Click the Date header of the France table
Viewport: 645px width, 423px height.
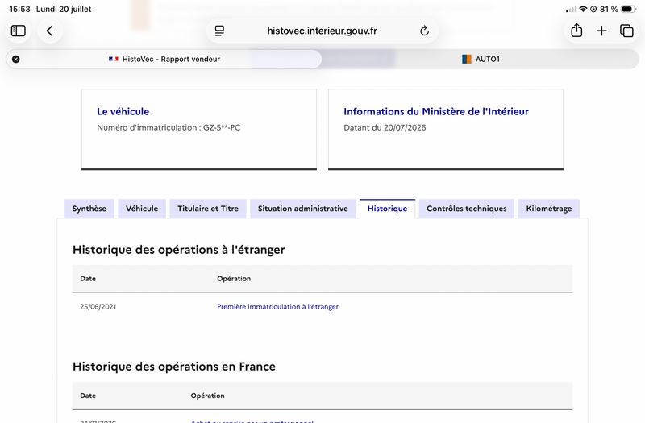coord(88,396)
